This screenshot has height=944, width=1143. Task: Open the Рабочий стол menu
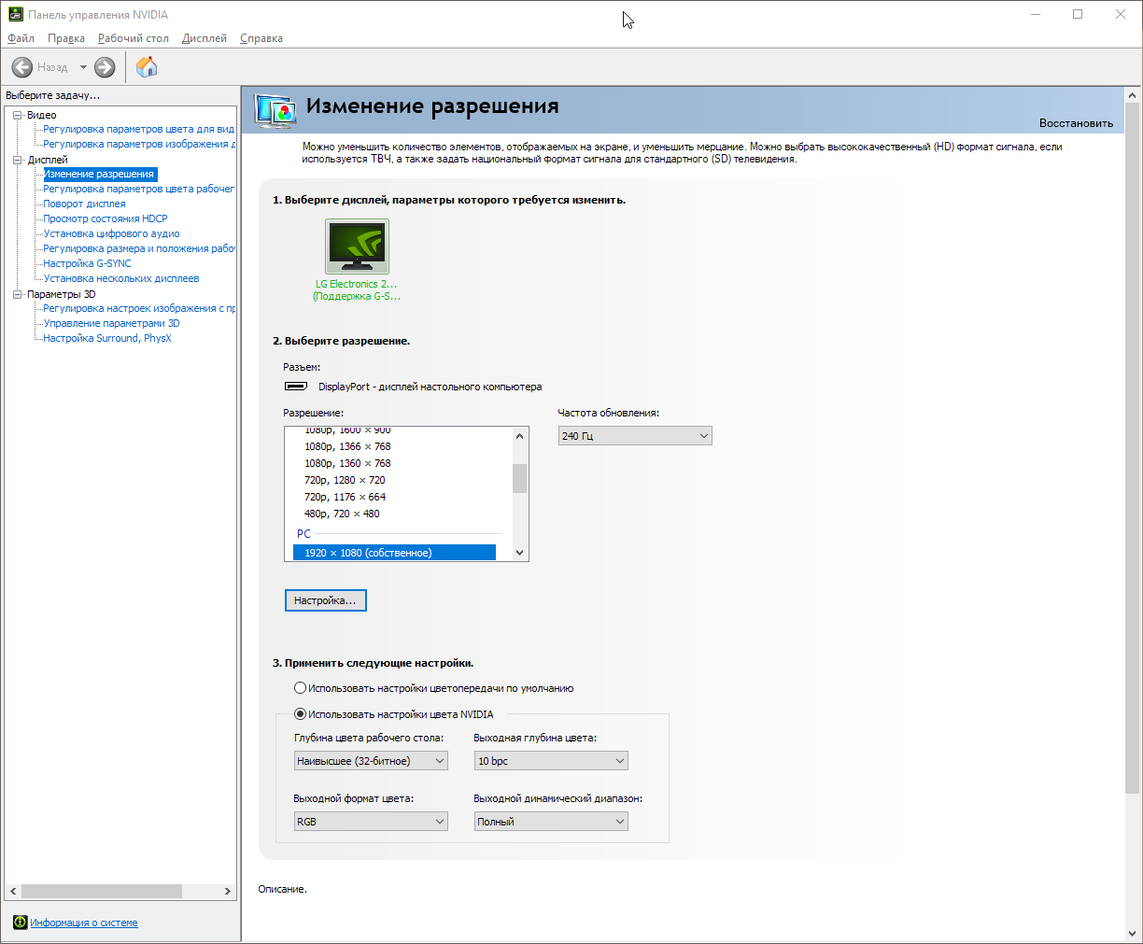133,38
